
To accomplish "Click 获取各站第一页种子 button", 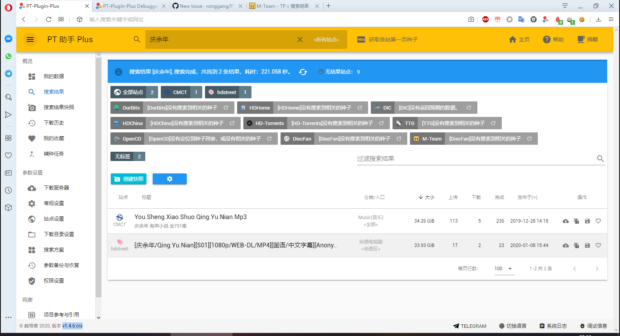I will coord(387,39).
